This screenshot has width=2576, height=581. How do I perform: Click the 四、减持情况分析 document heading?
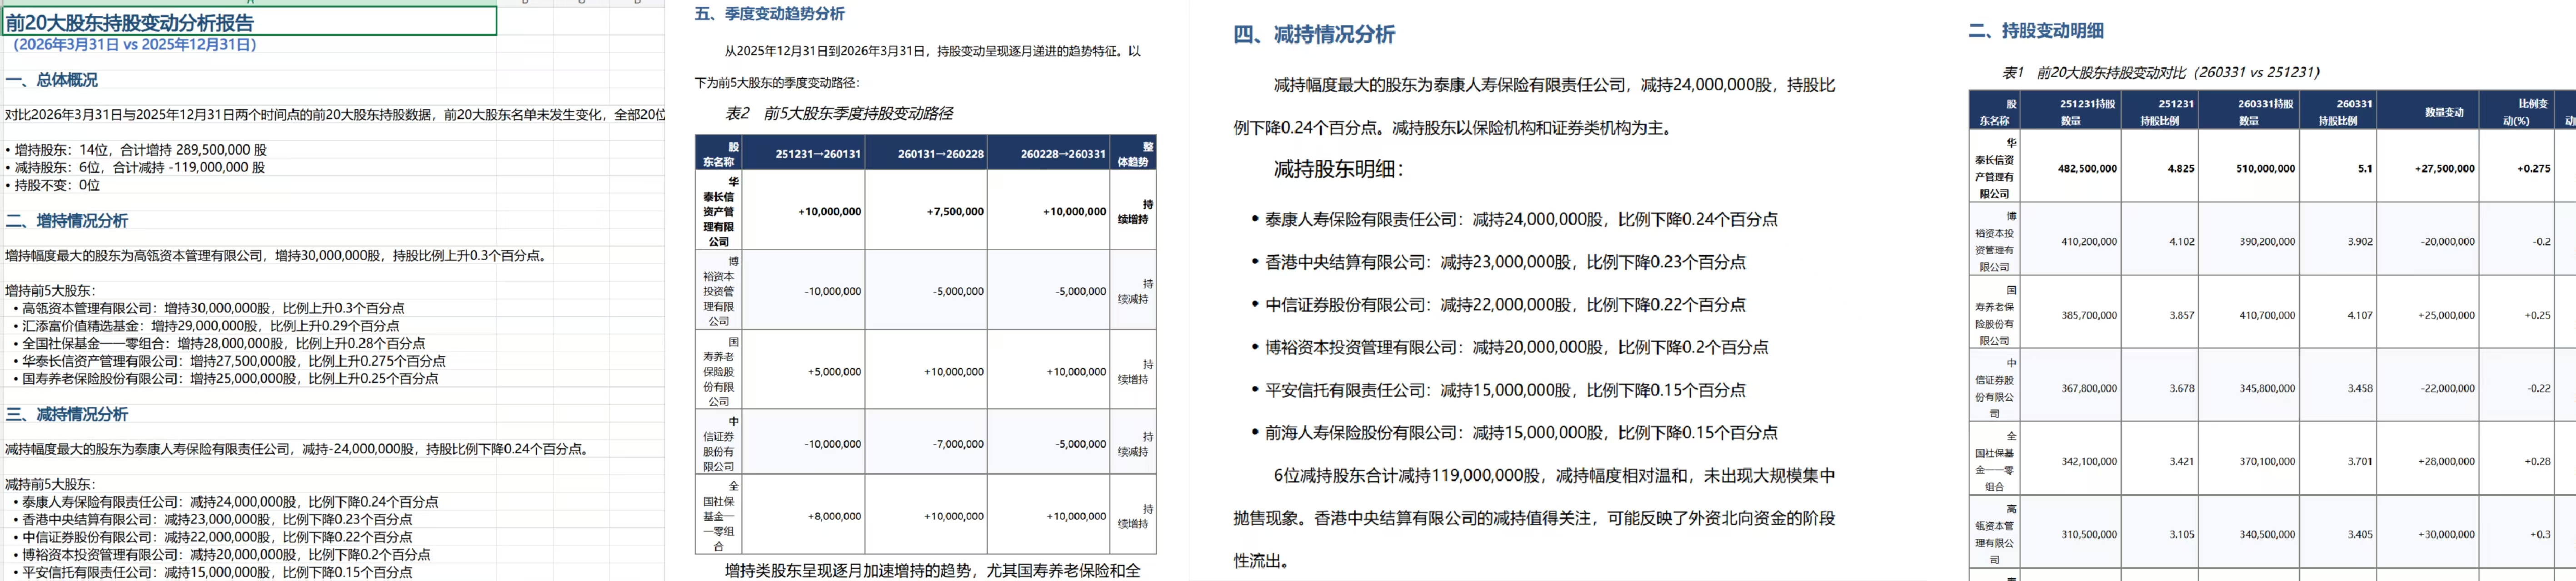1314,35
